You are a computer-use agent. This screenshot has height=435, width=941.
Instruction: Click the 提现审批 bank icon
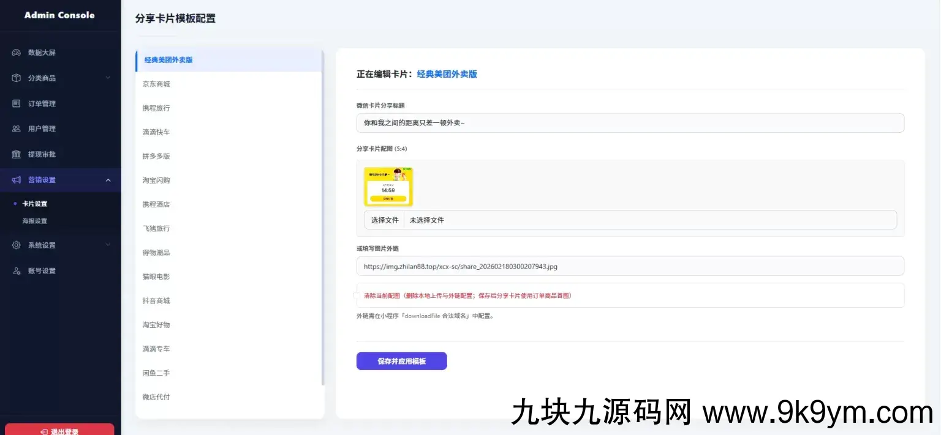(x=17, y=154)
